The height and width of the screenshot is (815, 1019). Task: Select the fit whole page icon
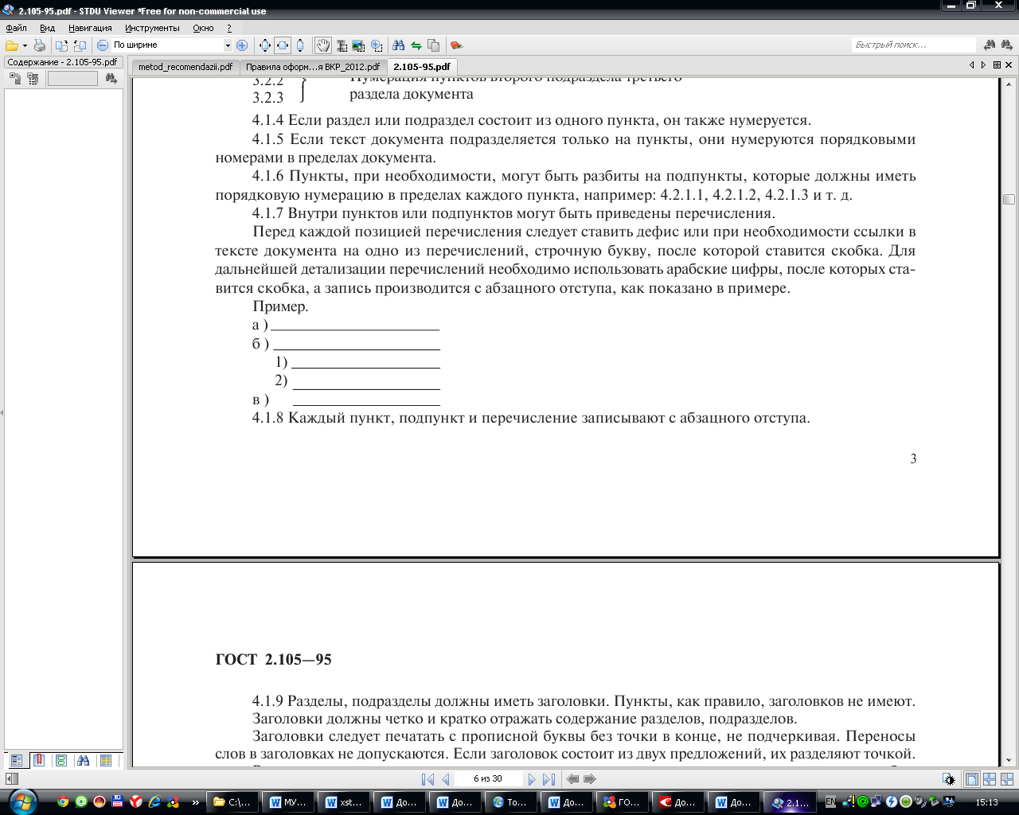(x=265, y=45)
